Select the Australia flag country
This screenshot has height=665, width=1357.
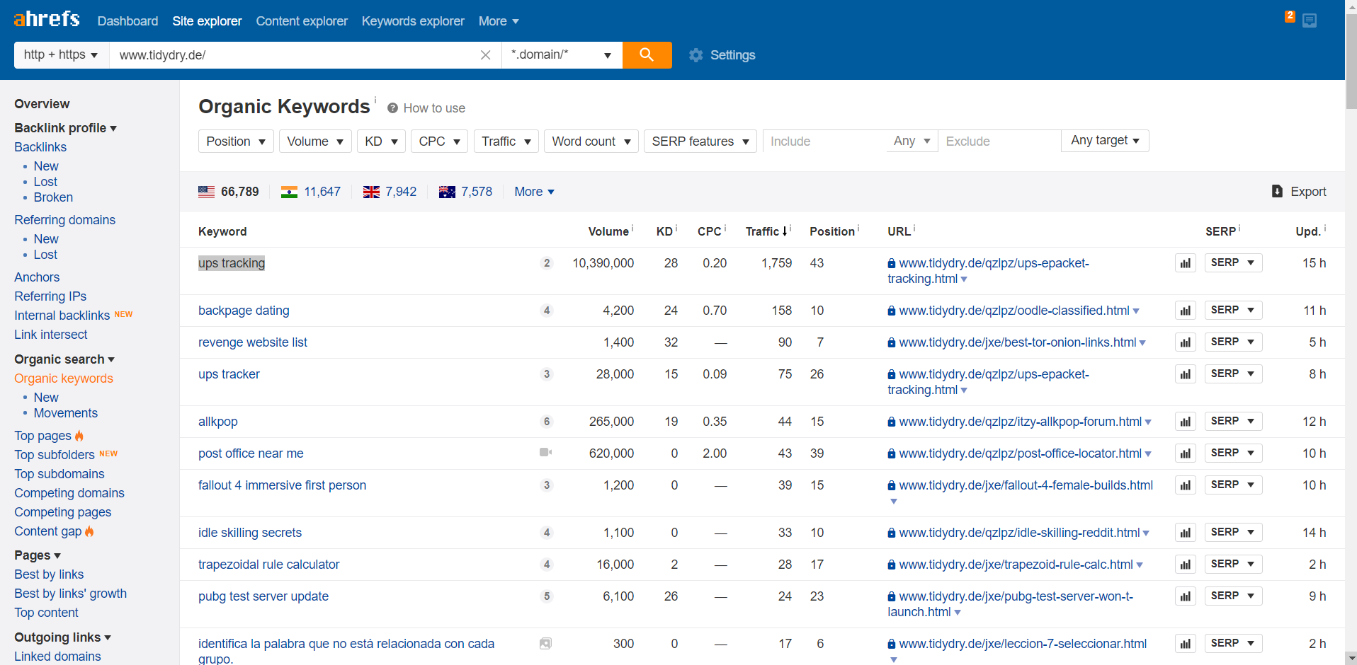point(447,192)
